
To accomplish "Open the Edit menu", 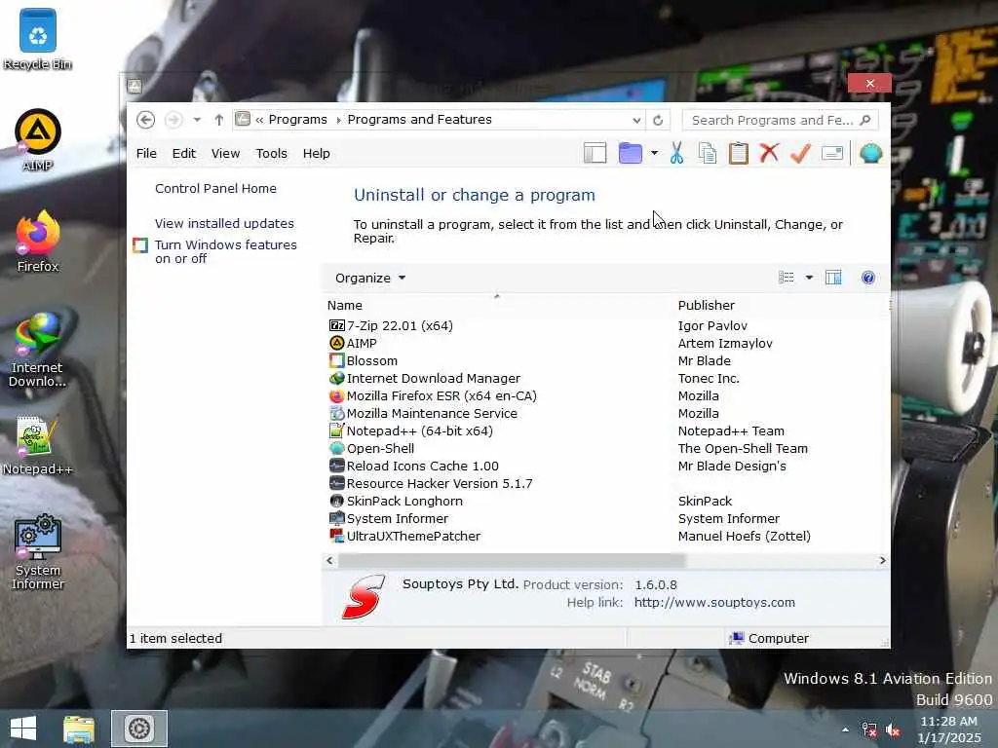I will 184,153.
